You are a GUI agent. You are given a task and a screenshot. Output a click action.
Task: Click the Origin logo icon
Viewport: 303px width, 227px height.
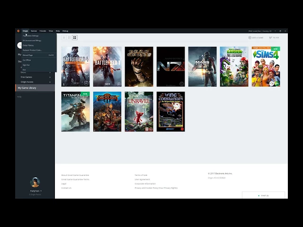(x=18, y=31)
